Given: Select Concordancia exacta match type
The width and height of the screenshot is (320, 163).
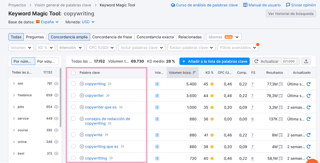Looking at the screenshot, I should (155, 37).
